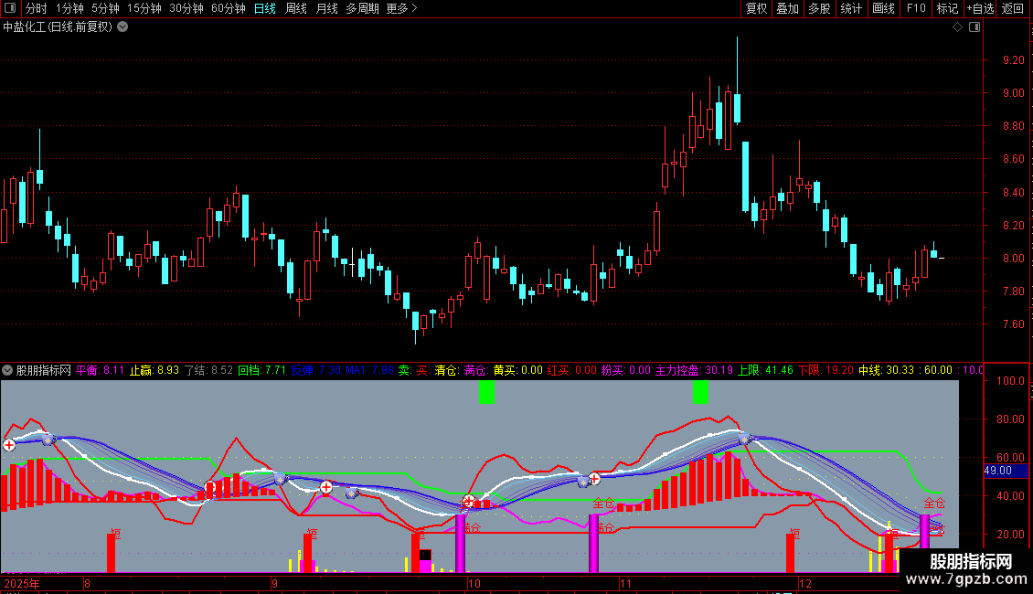Switch to the 分时 chart tab
The image size is (1033, 594).
pyautogui.click(x=37, y=8)
